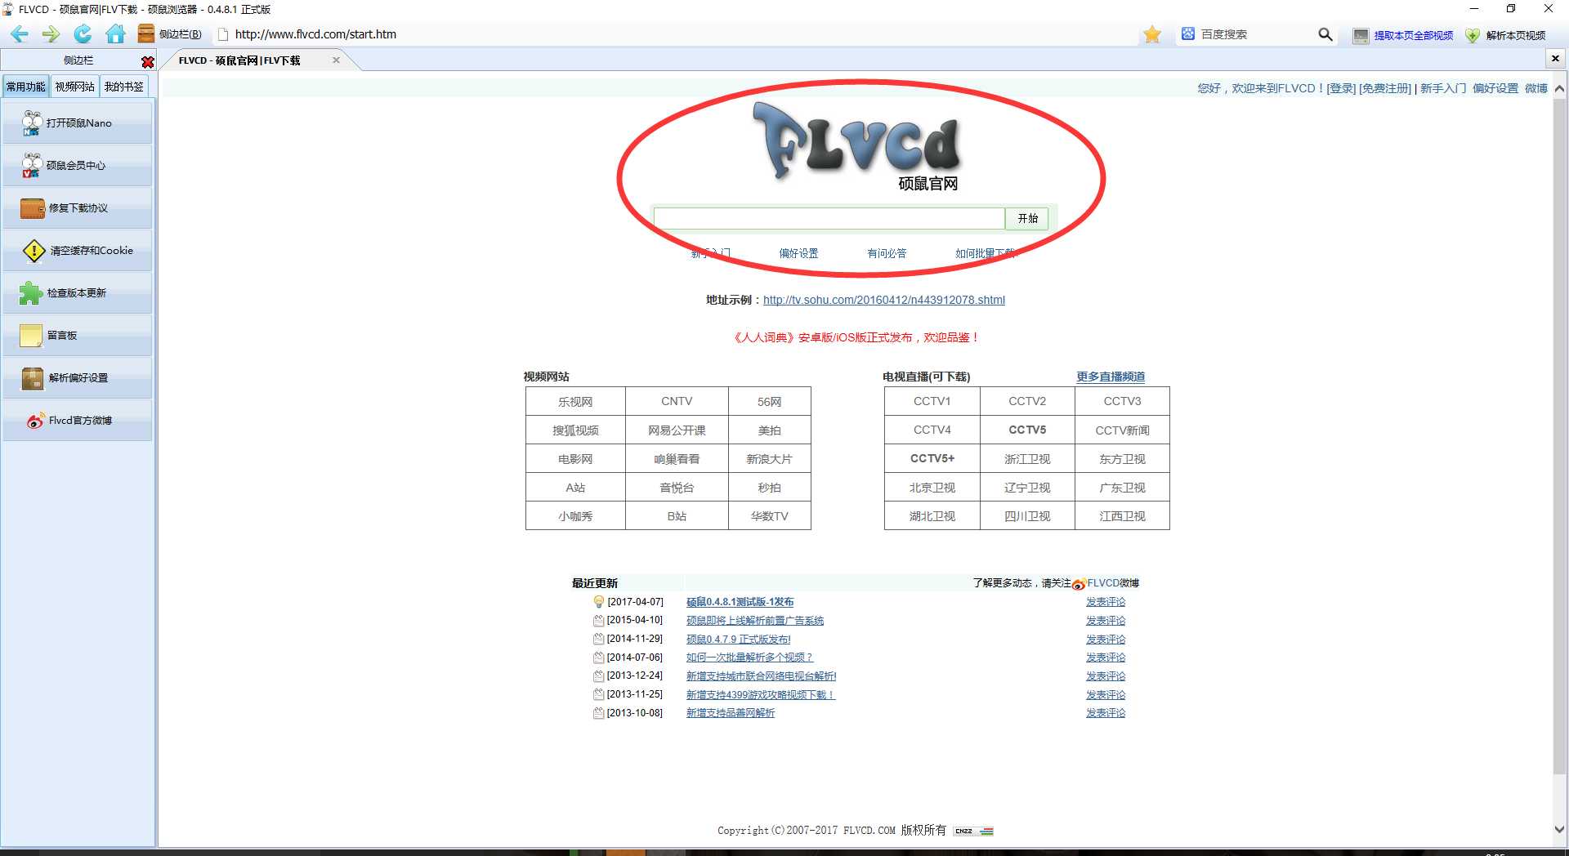
Task: Go to the home page icon
Action: point(115,34)
